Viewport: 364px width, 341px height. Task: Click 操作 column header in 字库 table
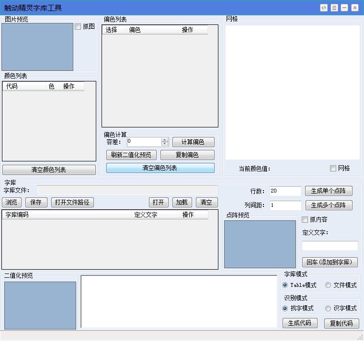coord(193,215)
